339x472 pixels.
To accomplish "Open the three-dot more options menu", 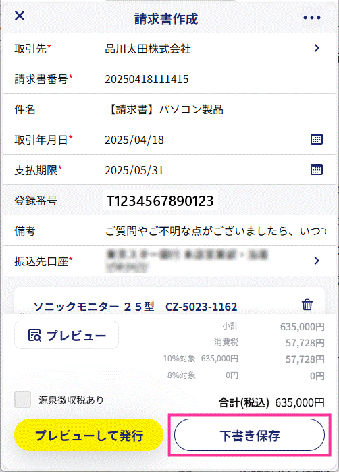I will click(x=312, y=18).
